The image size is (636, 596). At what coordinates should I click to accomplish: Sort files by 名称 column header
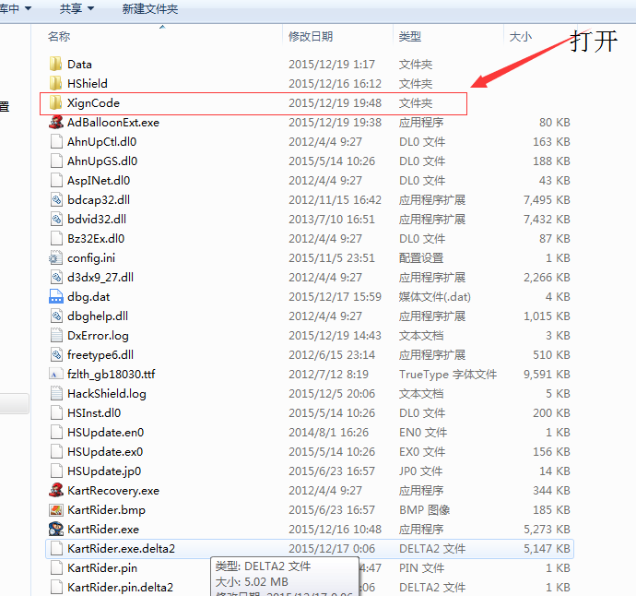tap(59, 36)
